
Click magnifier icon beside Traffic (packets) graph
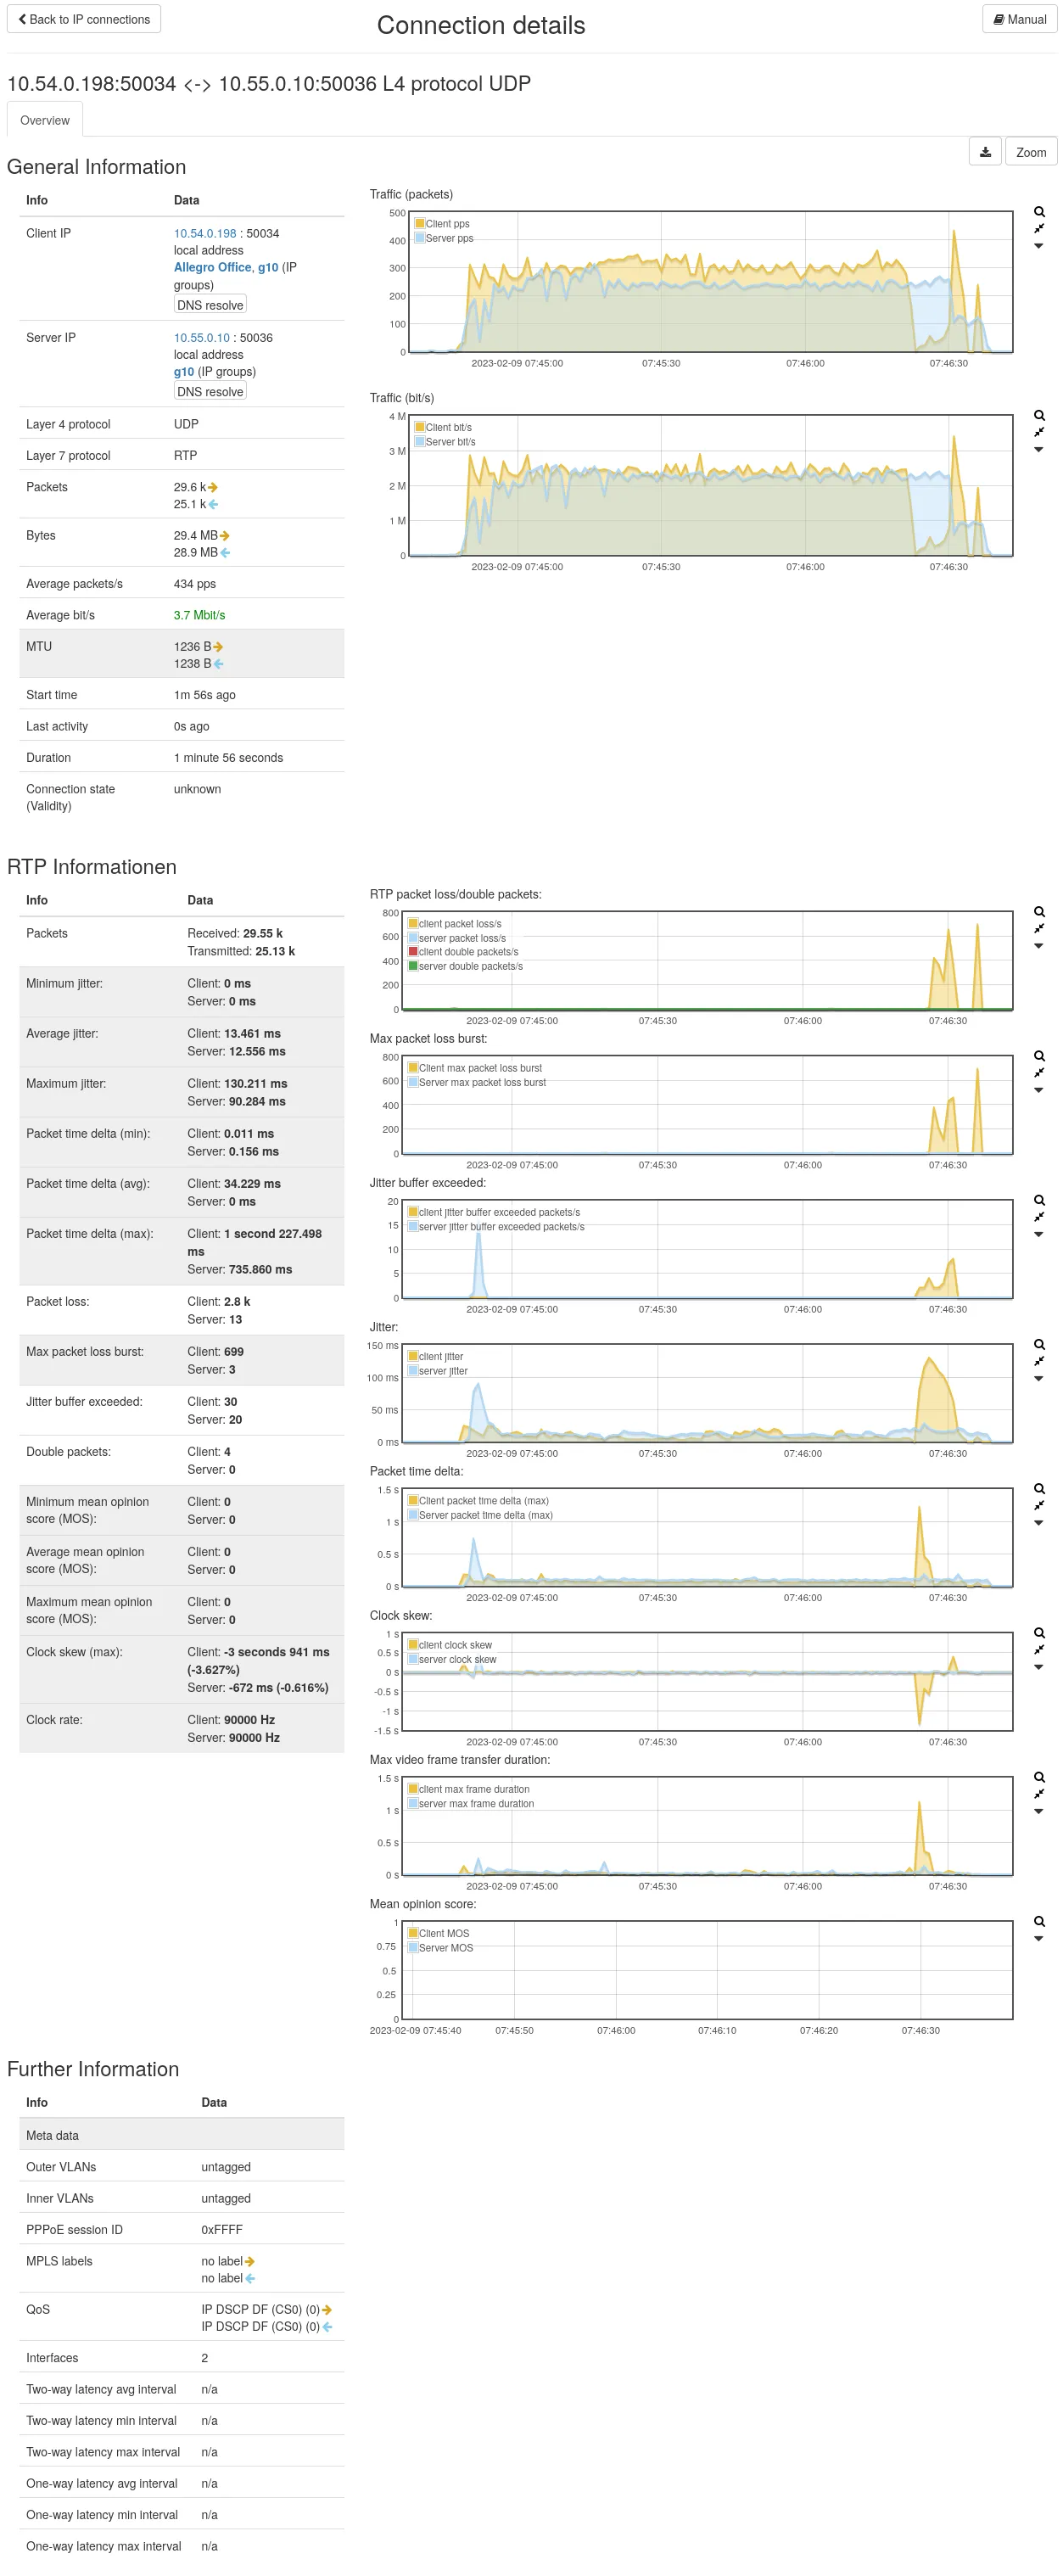(1039, 212)
